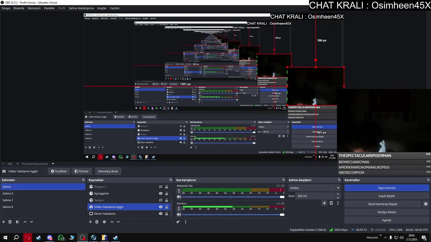Open virtual camera settings gear
The width and height of the screenshot is (431, 242).
click(x=426, y=204)
